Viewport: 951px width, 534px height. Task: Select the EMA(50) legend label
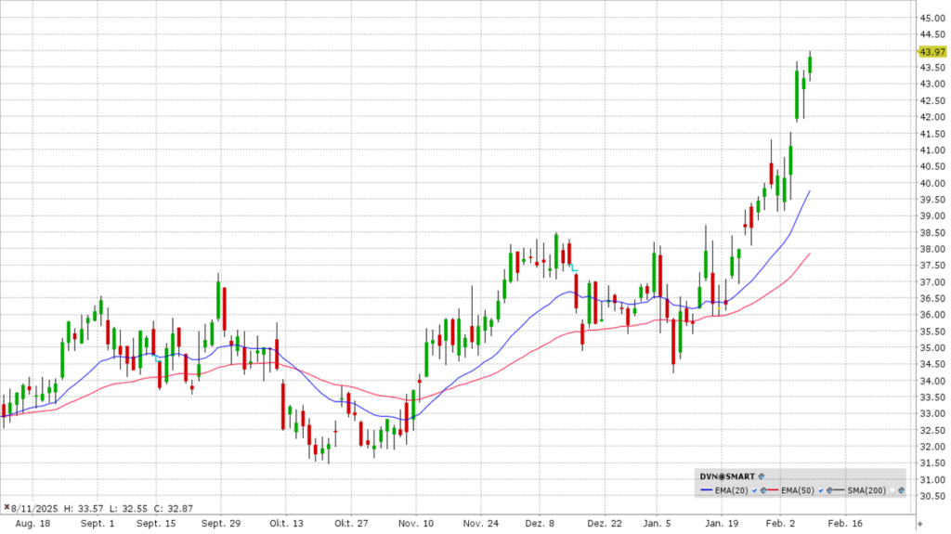click(799, 489)
